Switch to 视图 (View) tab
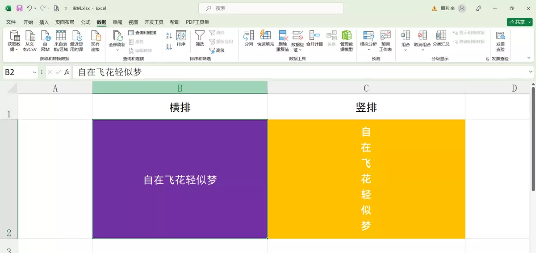This screenshot has height=253, width=536. click(x=133, y=22)
